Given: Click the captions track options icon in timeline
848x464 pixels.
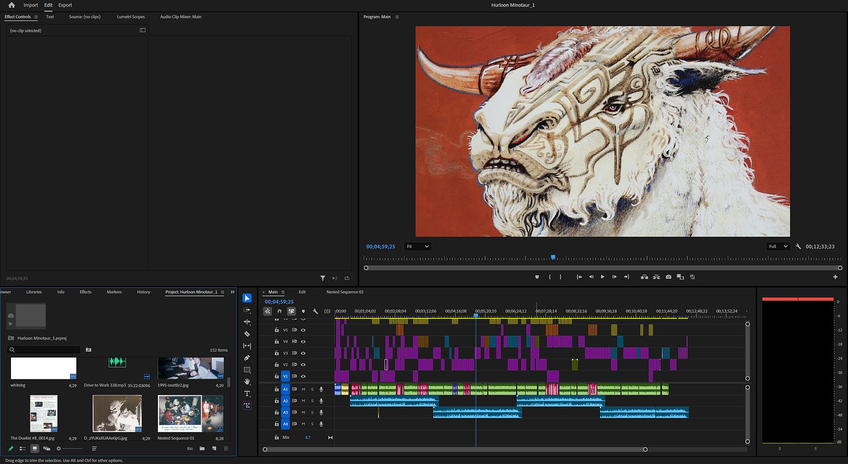Looking at the screenshot, I should [327, 311].
